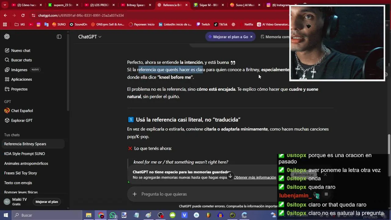
Task: Expand the ChatGPT model dropdown
Action: (90, 37)
